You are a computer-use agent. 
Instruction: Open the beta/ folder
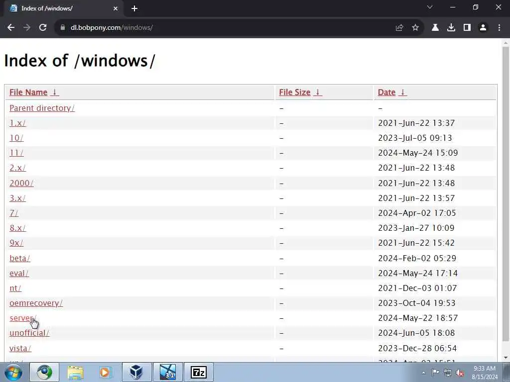20,258
